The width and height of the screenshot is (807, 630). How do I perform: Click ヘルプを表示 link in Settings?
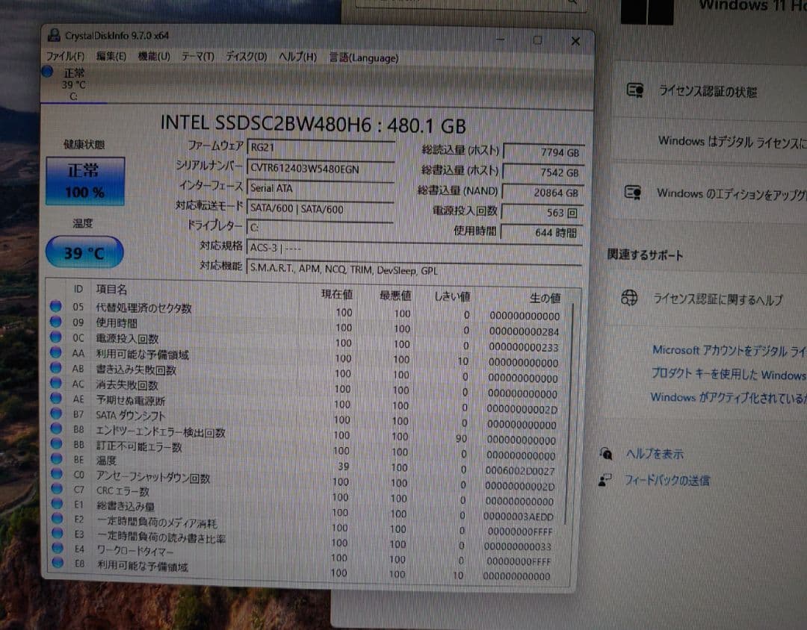pos(655,454)
